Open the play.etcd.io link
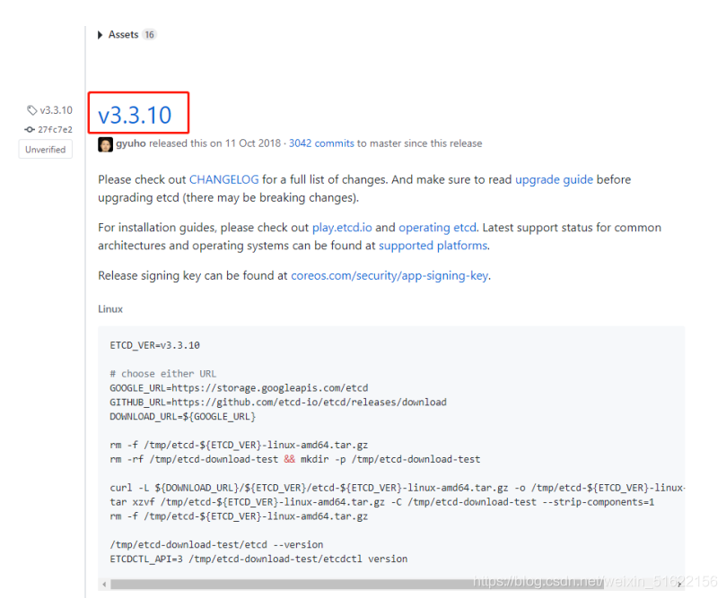 [342, 228]
